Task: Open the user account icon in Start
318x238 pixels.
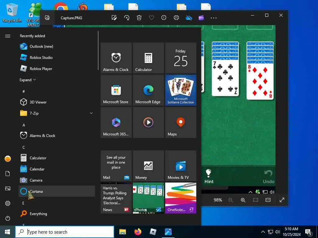Action: (x=8, y=159)
